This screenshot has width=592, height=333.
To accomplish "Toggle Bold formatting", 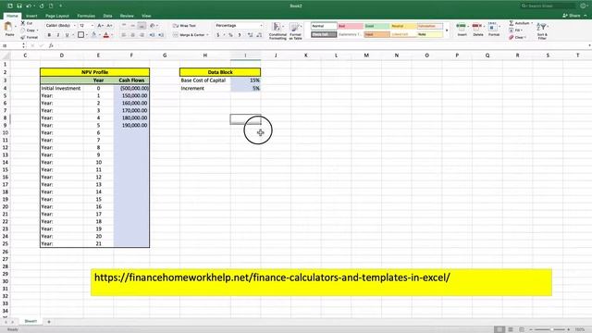I will click(49, 35).
